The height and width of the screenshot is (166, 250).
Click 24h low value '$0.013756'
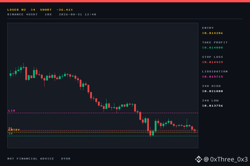coord(213,106)
